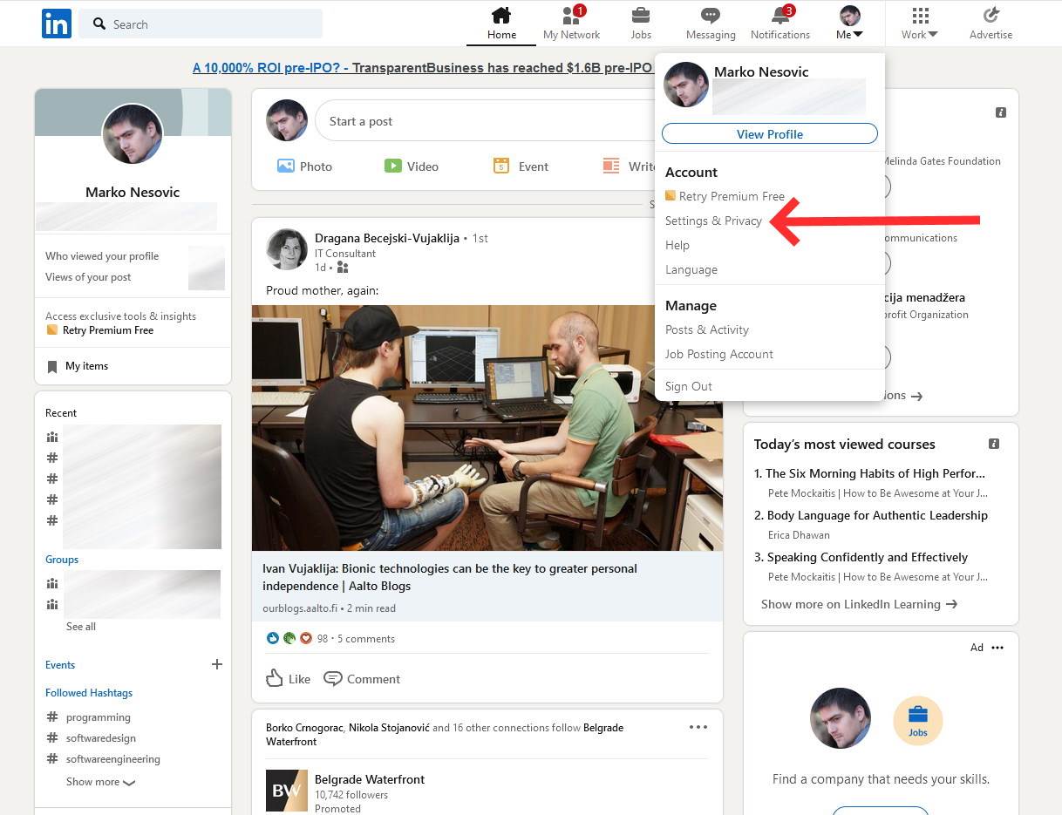Click inside the Search field
The image size is (1062, 815).
pos(201,24)
